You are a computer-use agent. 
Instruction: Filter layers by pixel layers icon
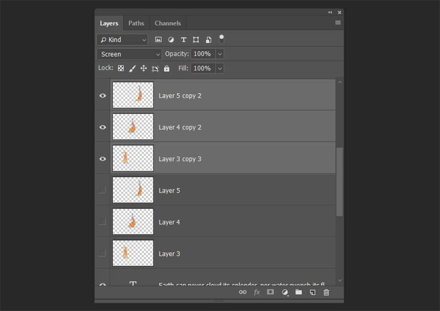tap(158, 40)
